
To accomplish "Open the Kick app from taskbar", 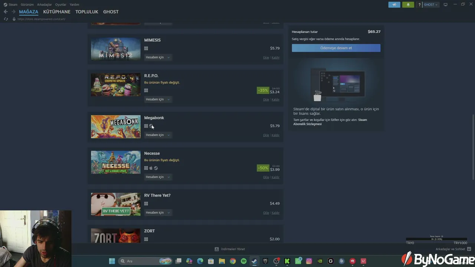I will point(287,261).
